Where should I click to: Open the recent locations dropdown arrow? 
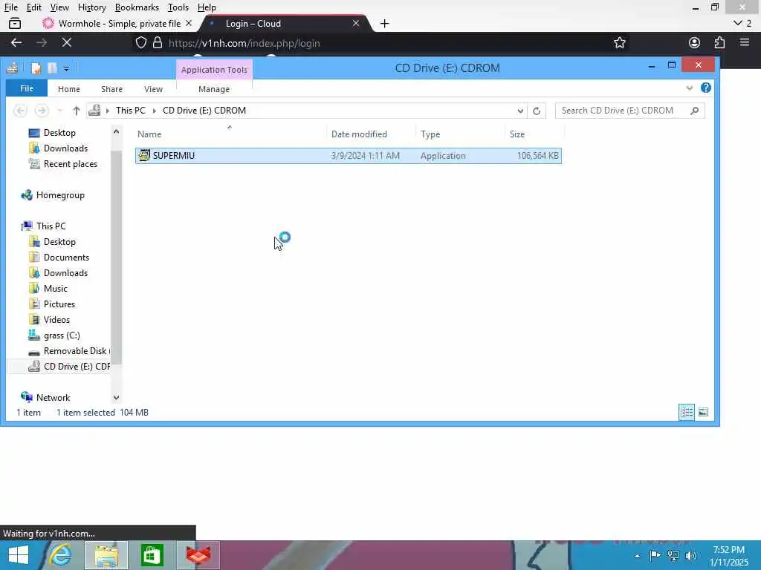click(x=59, y=111)
